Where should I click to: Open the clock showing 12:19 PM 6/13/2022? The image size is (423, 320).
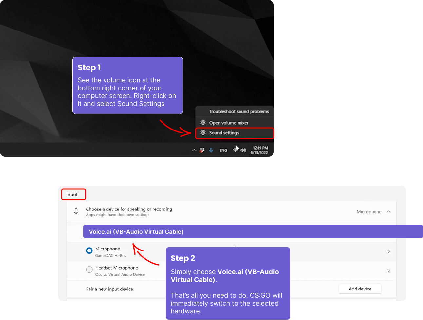[x=259, y=150]
